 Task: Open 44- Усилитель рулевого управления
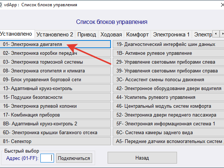click(x=169, y=97)
